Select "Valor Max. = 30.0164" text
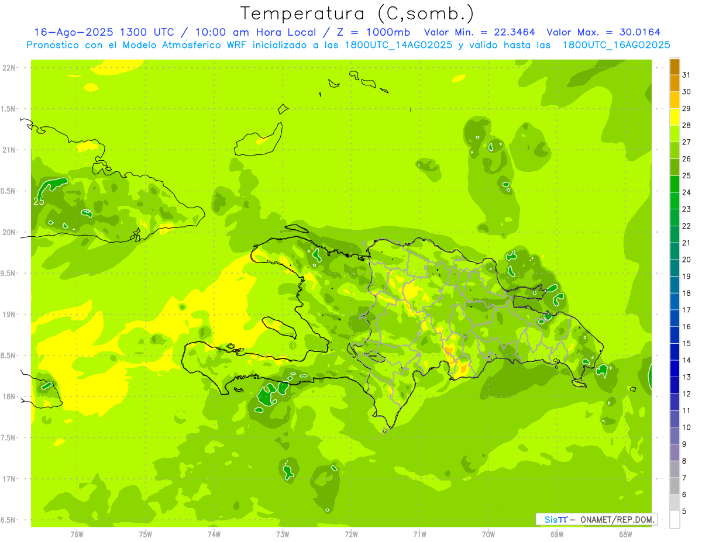The image size is (702, 542). pos(604,32)
